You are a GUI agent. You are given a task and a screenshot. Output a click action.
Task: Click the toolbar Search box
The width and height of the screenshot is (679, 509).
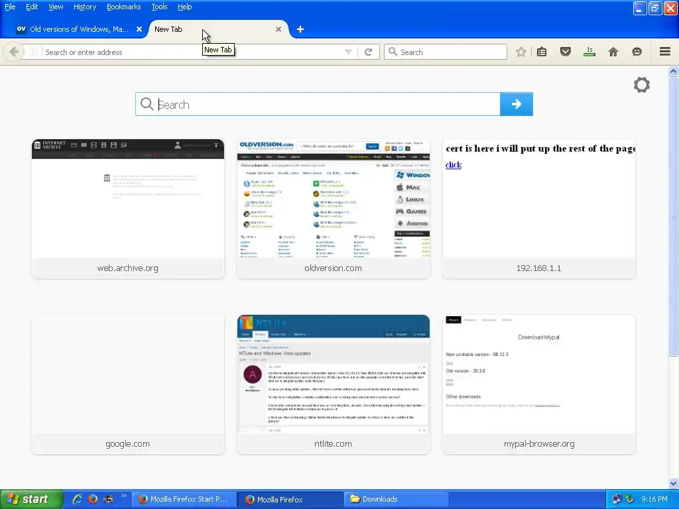click(x=446, y=52)
